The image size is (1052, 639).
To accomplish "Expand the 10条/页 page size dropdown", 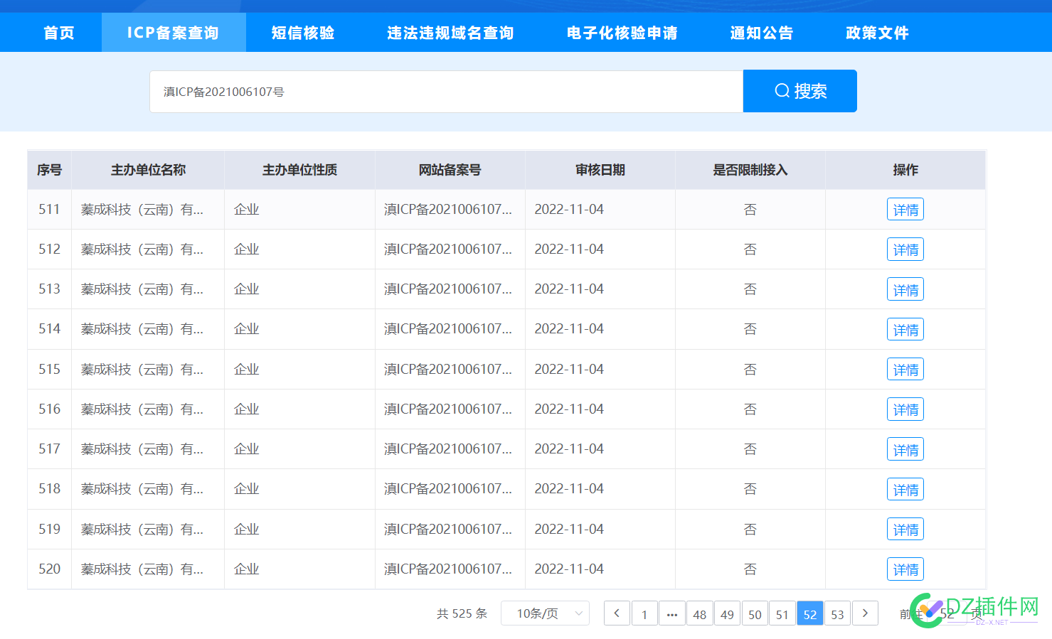I will tap(545, 613).
